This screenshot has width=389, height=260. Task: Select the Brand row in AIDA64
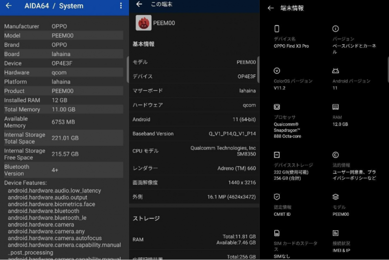coord(64,45)
